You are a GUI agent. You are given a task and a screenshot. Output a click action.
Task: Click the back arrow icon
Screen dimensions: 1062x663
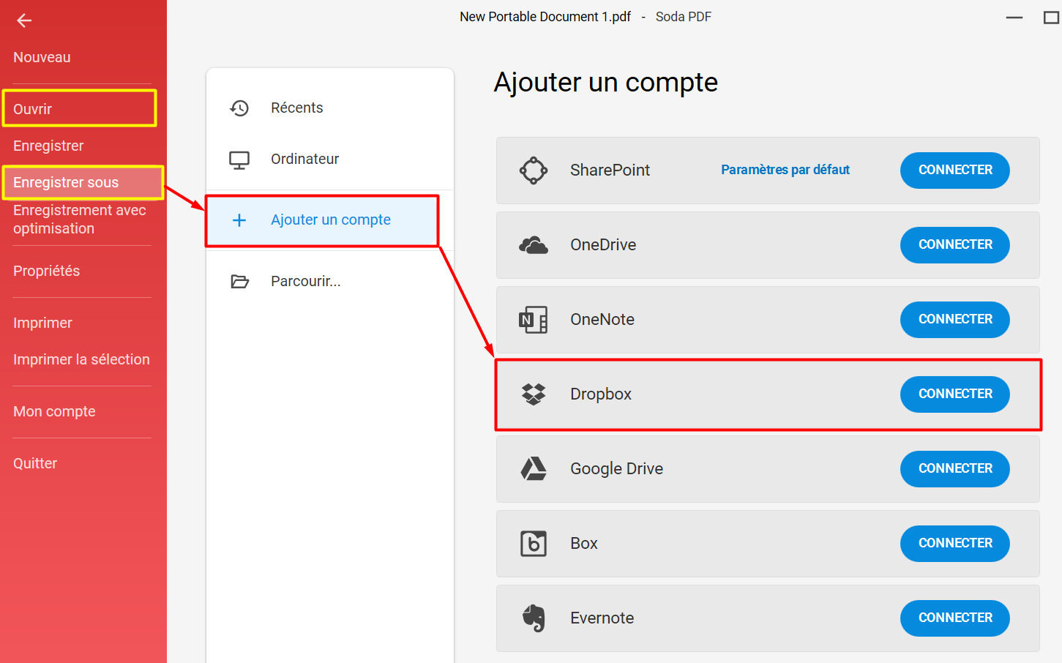click(24, 20)
